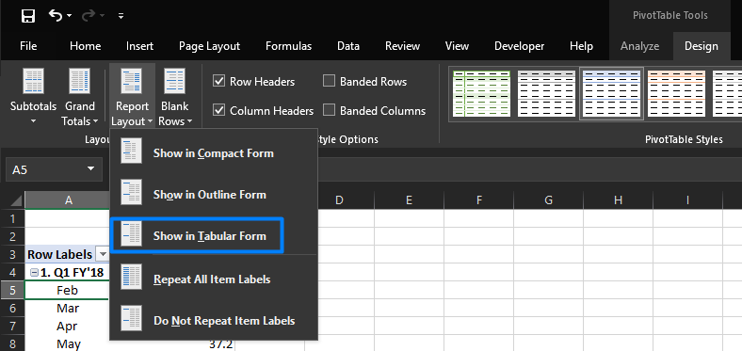Click the Select All corner triangle

(x=15, y=200)
